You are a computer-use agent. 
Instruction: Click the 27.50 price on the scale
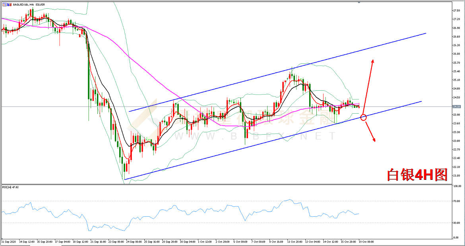click(456, 10)
